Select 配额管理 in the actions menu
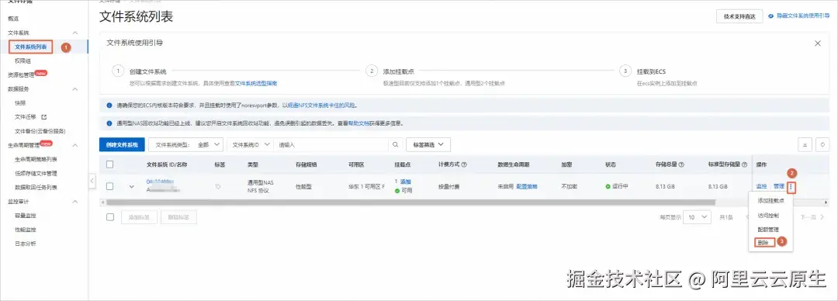The image size is (838, 301). [768, 230]
